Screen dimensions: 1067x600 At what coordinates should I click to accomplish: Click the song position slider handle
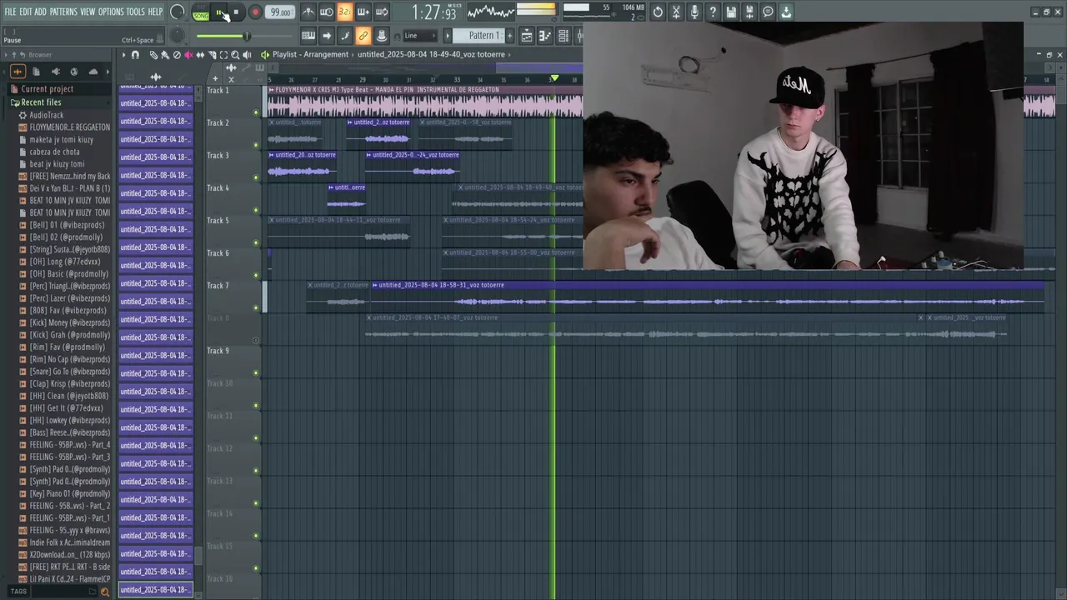tap(246, 35)
